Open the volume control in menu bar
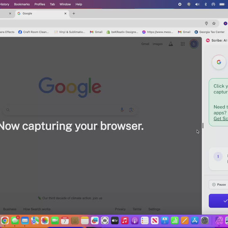 click(x=197, y=5)
